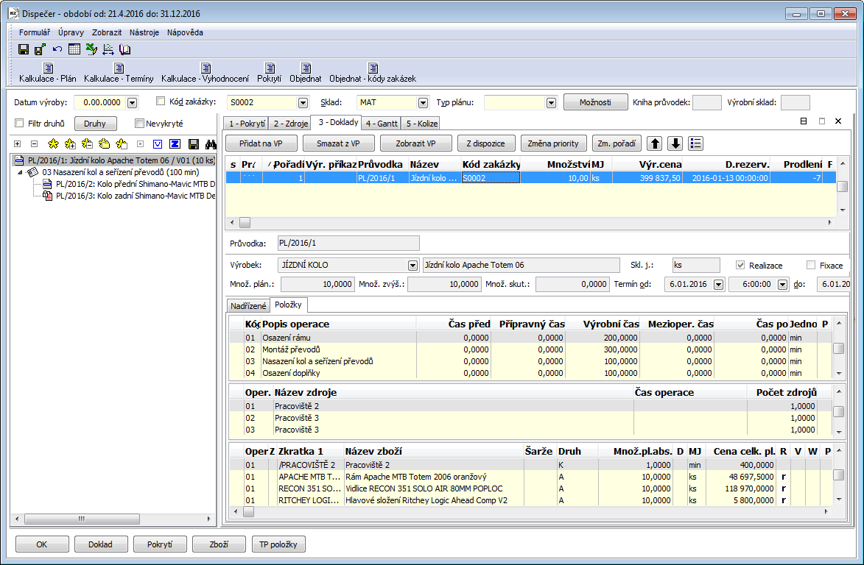Click the expand all plus icon above tree
This screenshot has height=565, width=864.
[x=18, y=144]
